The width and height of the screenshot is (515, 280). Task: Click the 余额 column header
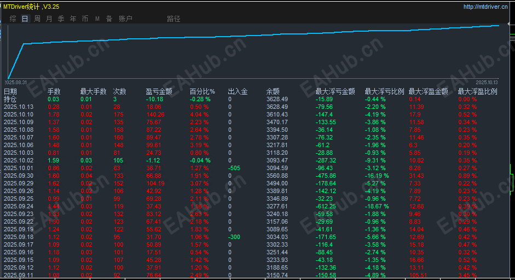[x=273, y=91]
